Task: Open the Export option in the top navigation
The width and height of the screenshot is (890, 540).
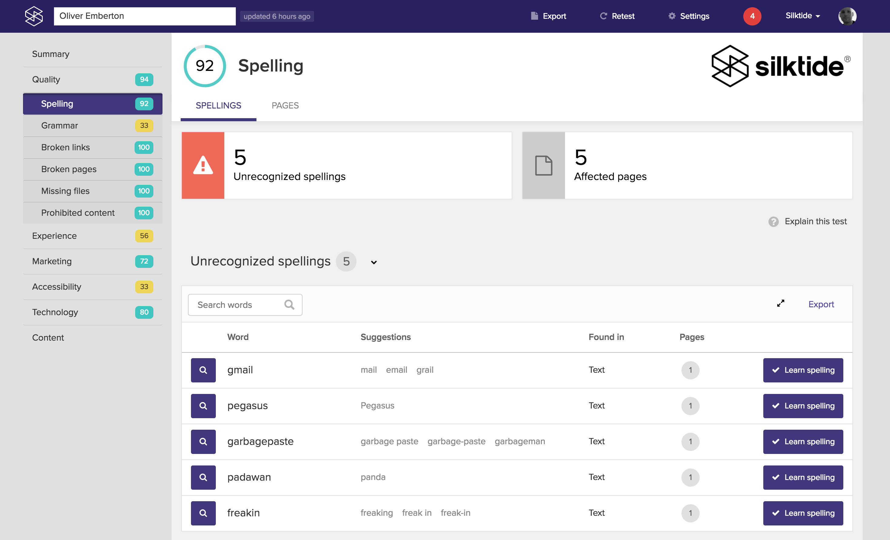Action: click(548, 16)
